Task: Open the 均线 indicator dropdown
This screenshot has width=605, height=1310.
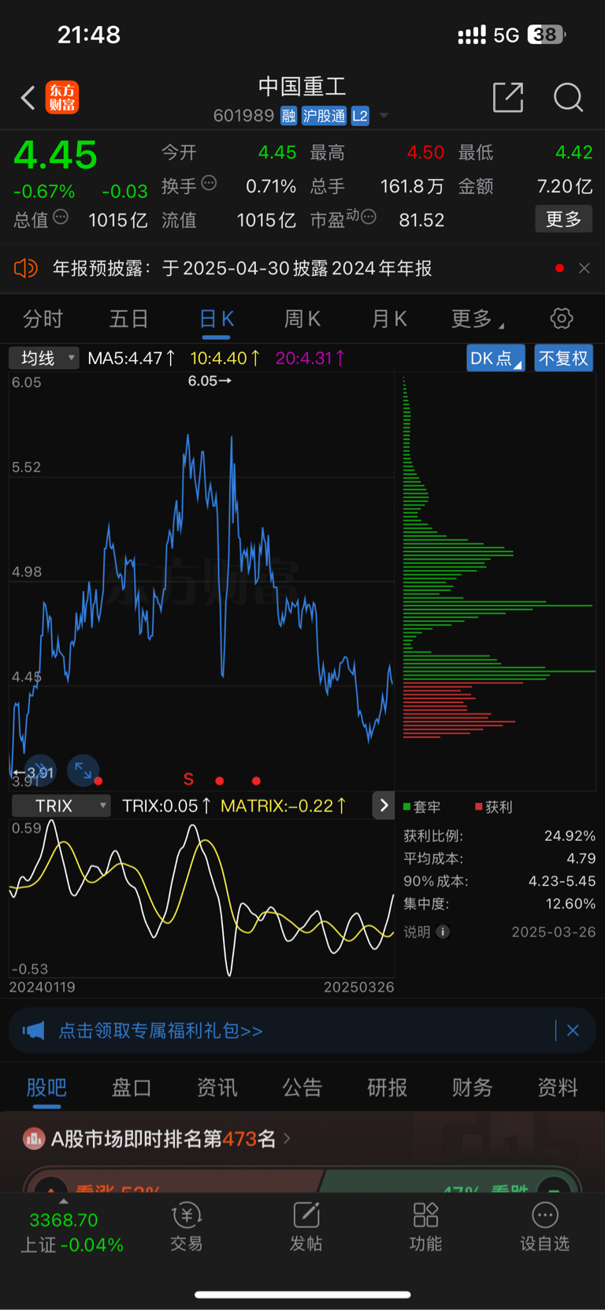Action: pos(44,358)
